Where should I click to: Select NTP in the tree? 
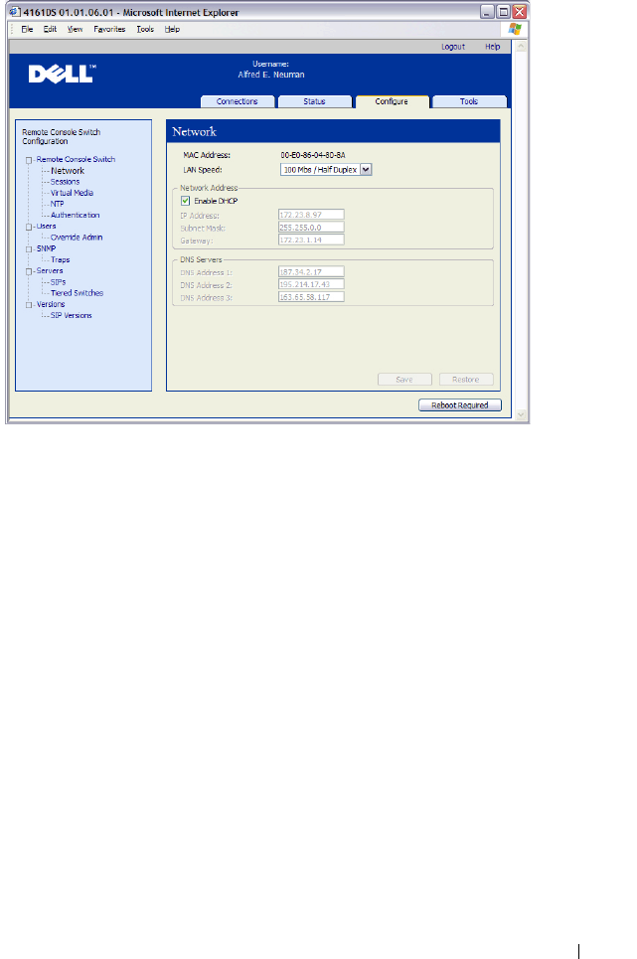57,204
